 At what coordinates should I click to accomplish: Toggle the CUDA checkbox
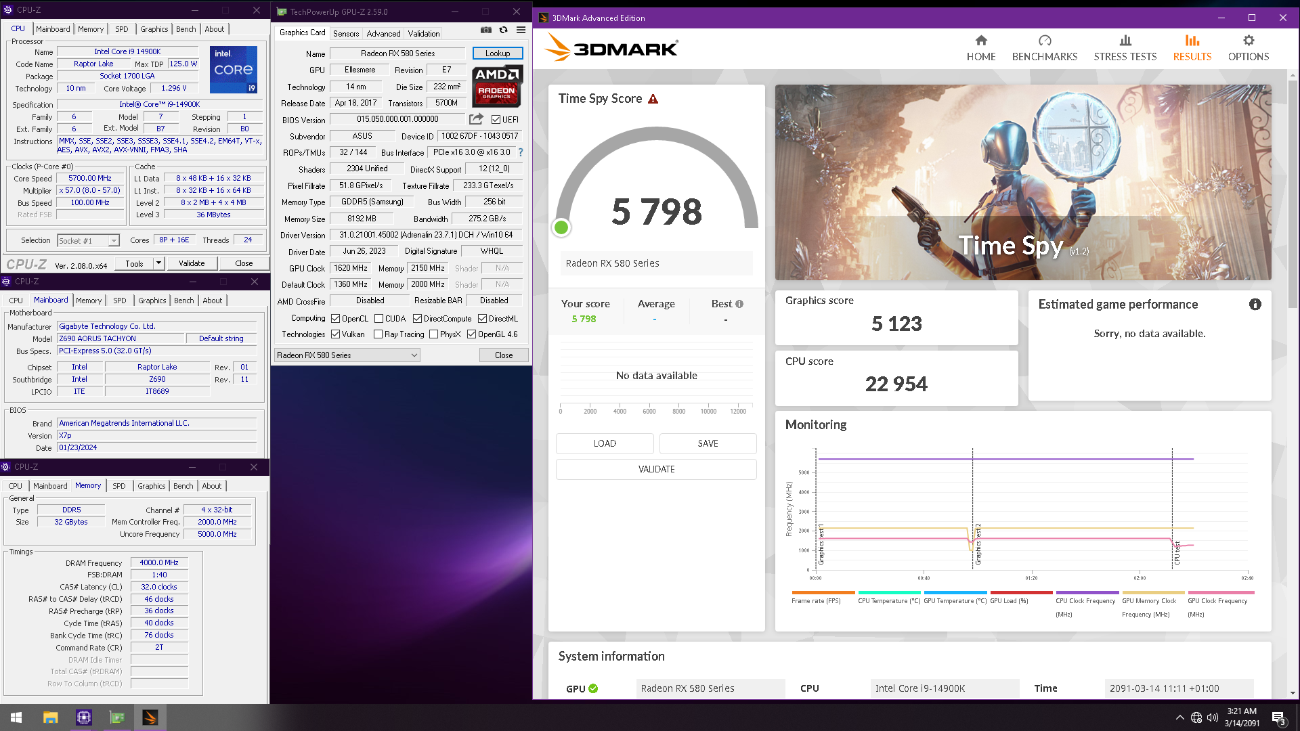[x=378, y=319]
